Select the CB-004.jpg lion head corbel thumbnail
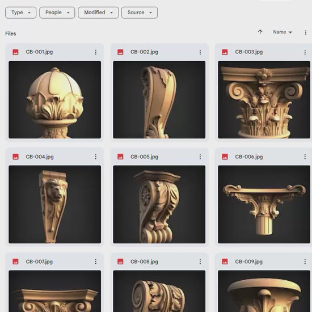 (x=54, y=204)
